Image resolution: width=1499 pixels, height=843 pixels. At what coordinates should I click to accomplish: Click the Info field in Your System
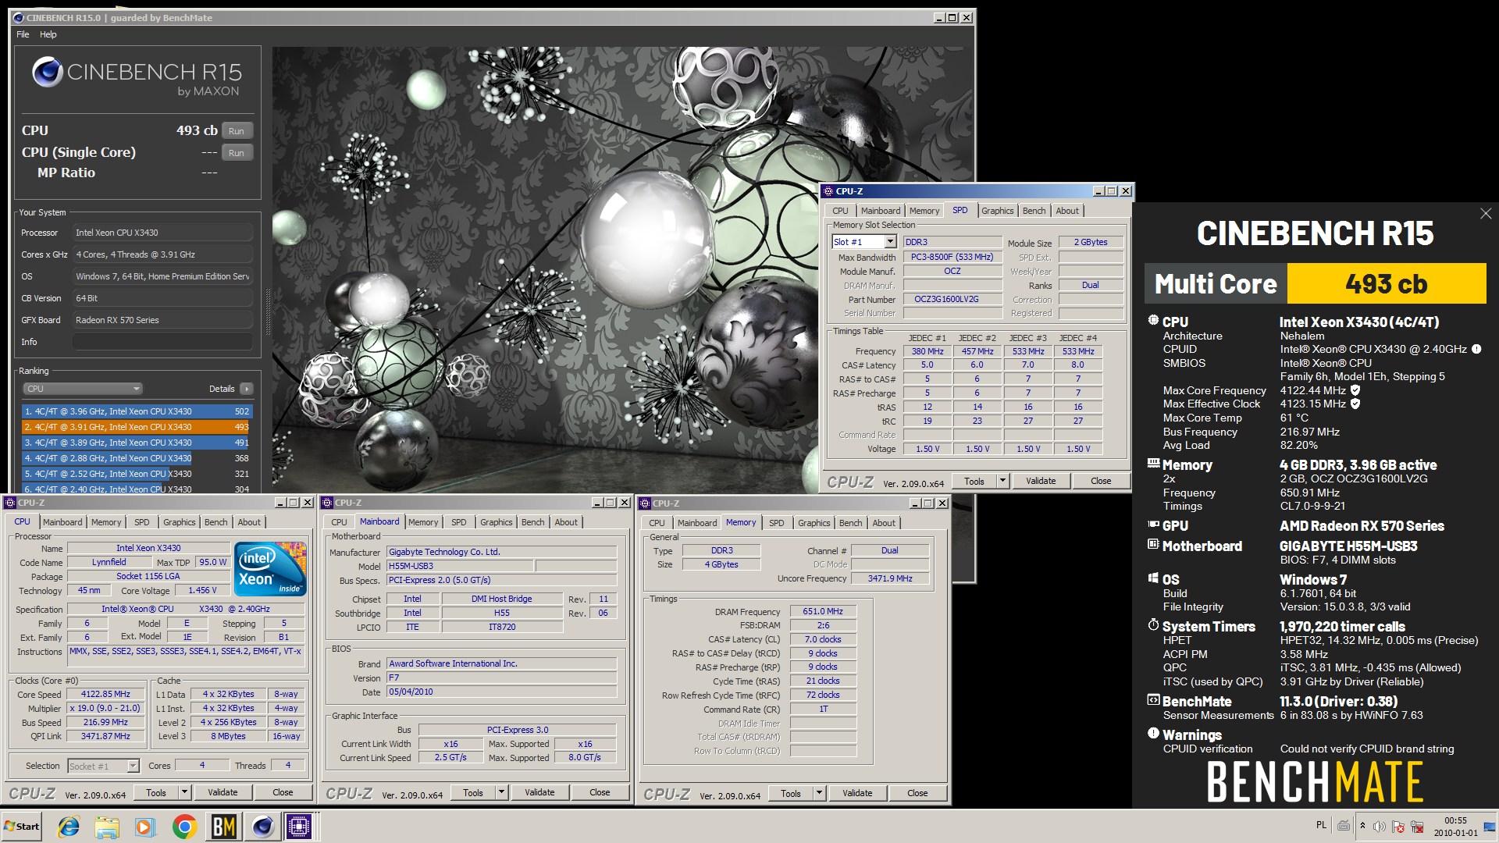pos(162,342)
